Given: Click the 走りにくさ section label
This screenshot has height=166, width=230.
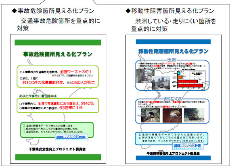Looking at the screenshot, I should [173, 99].
